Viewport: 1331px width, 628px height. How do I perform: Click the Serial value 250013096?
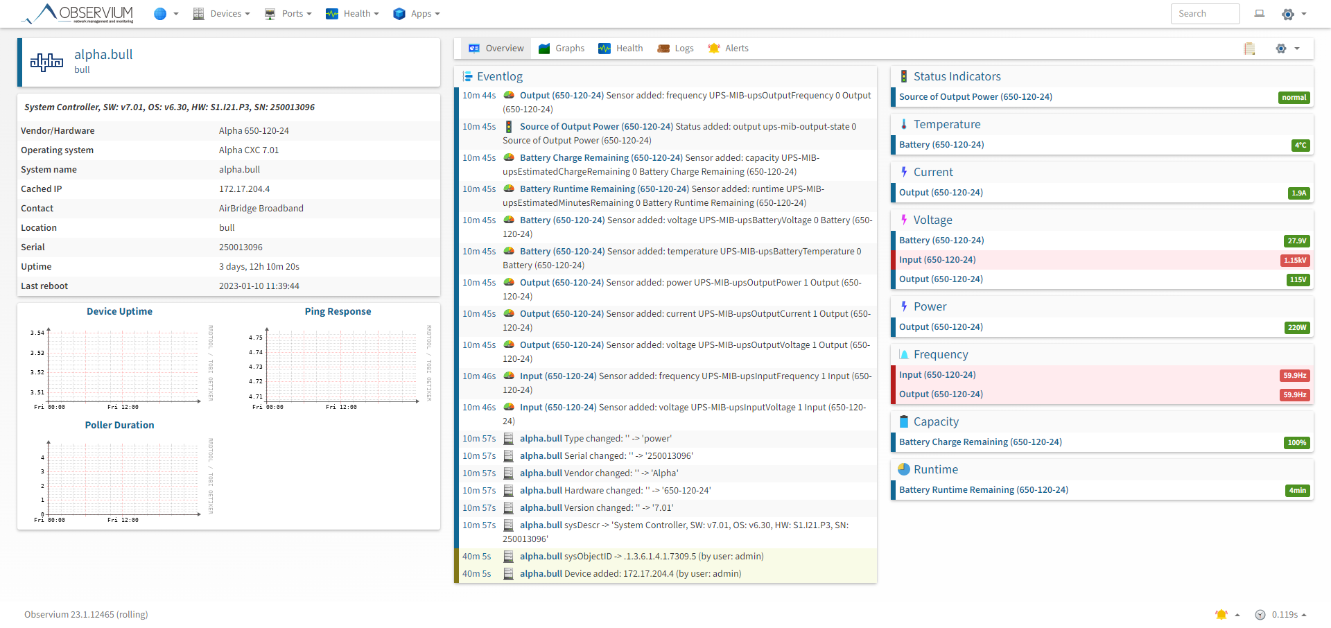tap(241, 247)
